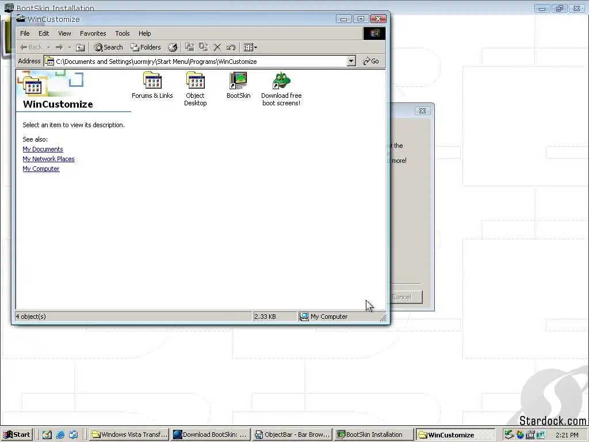Click the window resize grip corner

click(383, 318)
